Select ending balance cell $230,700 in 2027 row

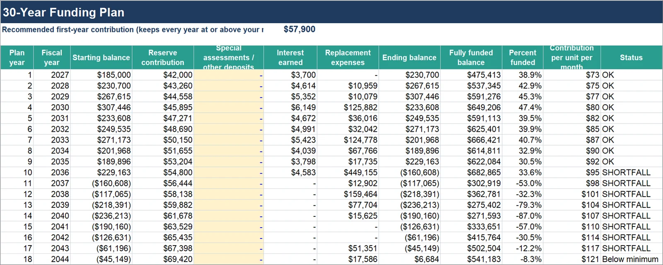[409, 75]
